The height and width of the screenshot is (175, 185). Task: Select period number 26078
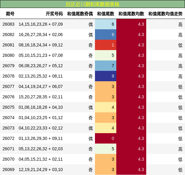pos(8,76)
